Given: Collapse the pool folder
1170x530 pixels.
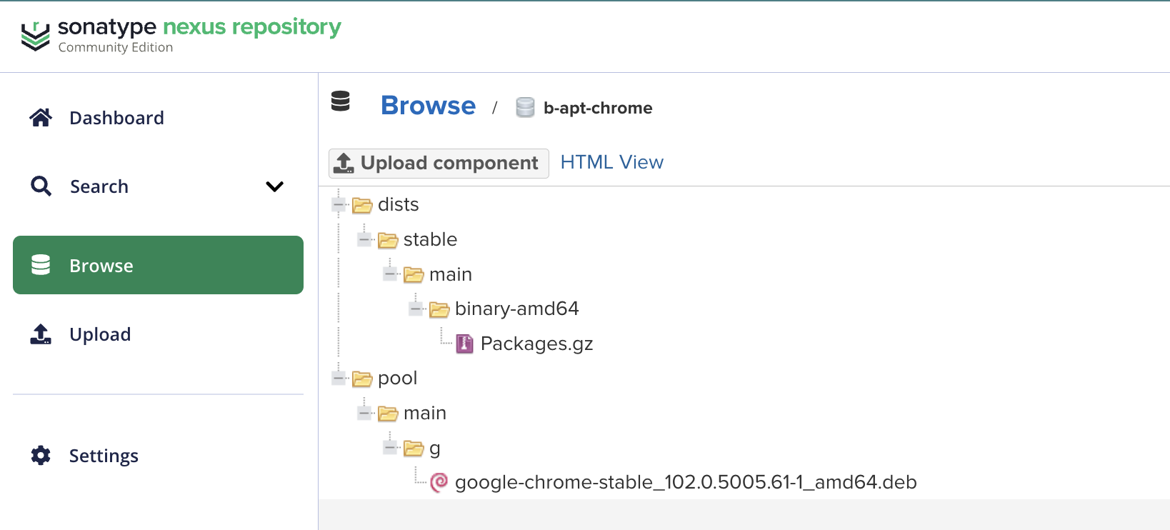Looking at the screenshot, I should 339,378.
